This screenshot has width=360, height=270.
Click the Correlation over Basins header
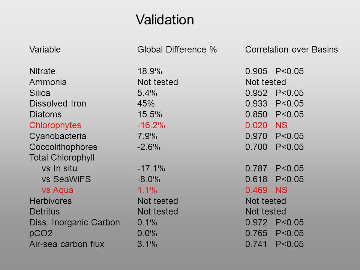click(x=292, y=49)
